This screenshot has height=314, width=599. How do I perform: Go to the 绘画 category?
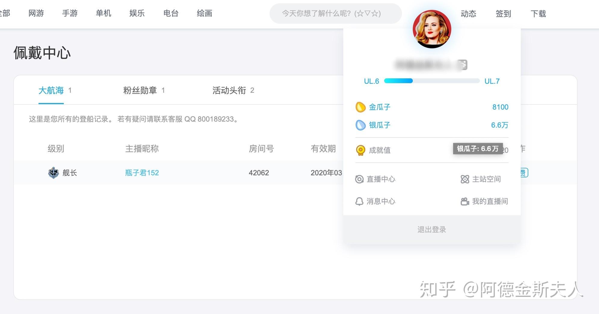pos(205,13)
